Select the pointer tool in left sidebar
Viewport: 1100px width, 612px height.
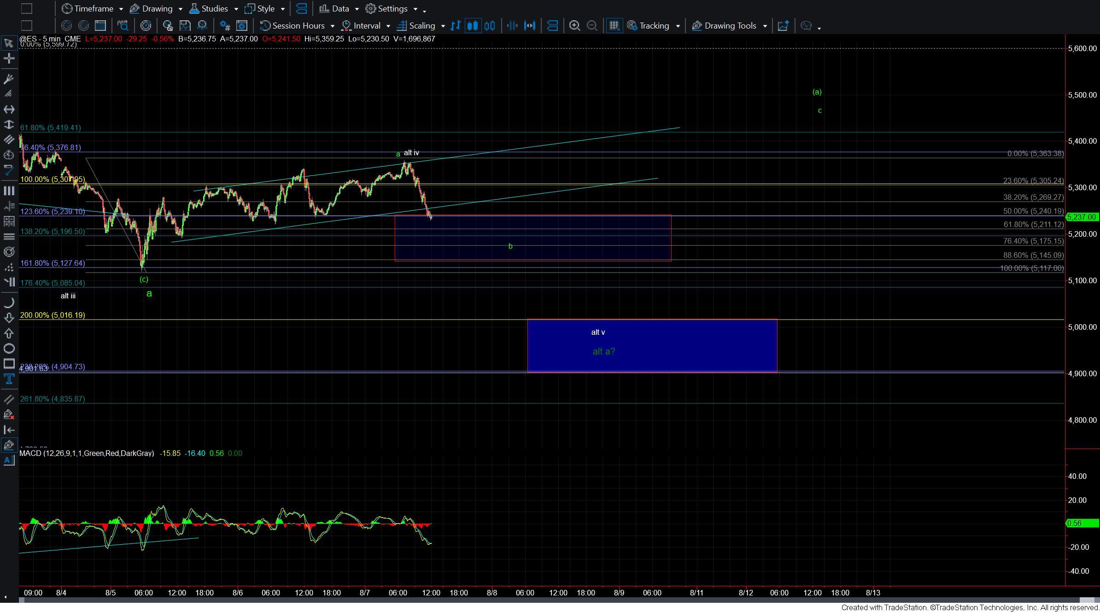pos(8,43)
